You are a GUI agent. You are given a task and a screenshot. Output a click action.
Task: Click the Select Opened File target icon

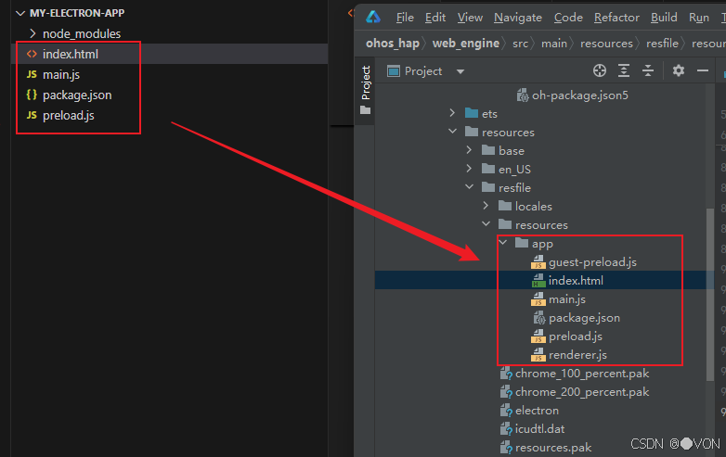[x=599, y=70]
